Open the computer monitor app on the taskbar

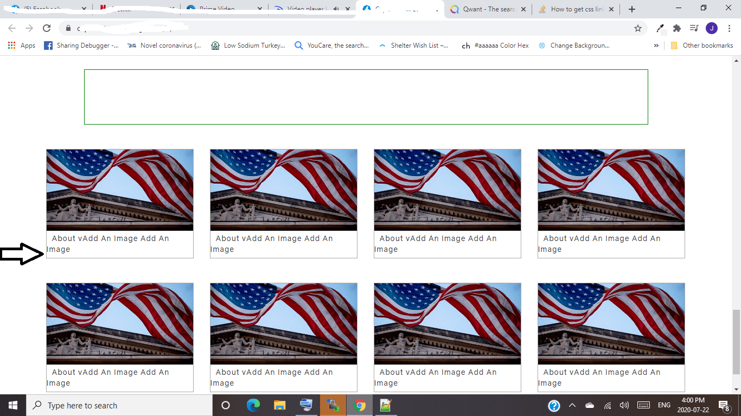pos(306,405)
